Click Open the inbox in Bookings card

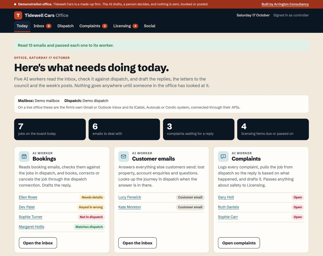pyautogui.click(x=38, y=243)
